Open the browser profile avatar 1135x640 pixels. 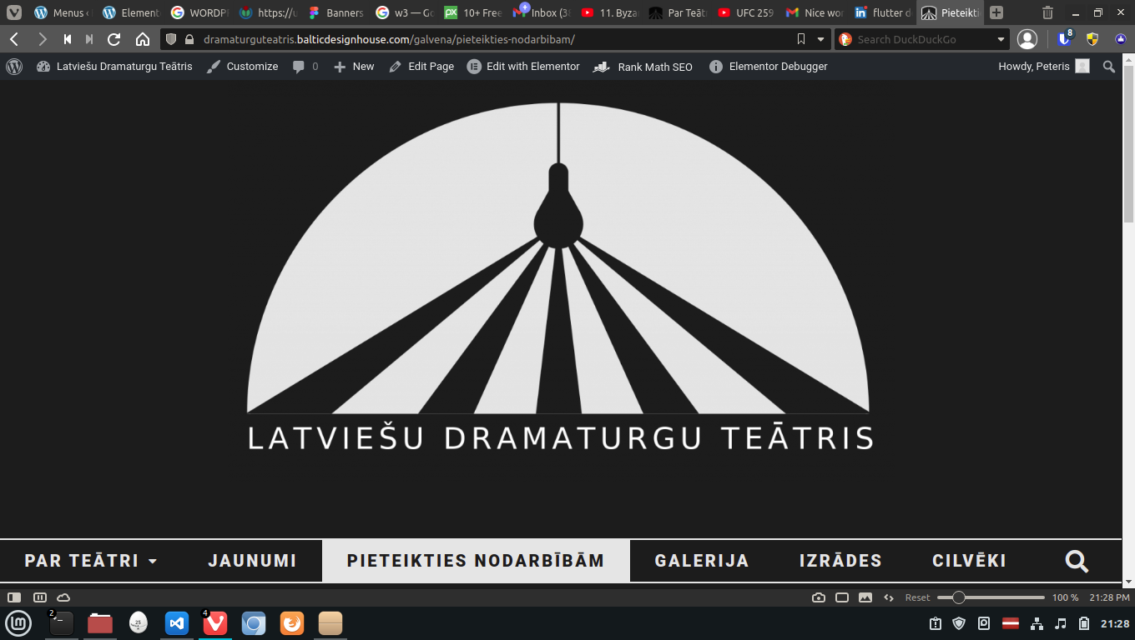(x=1028, y=39)
